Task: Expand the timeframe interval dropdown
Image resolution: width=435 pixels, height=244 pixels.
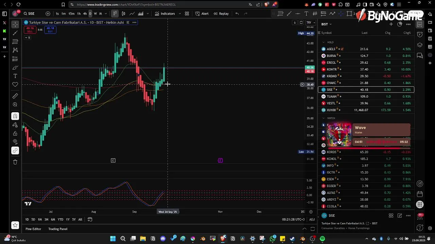Action: 106,14
